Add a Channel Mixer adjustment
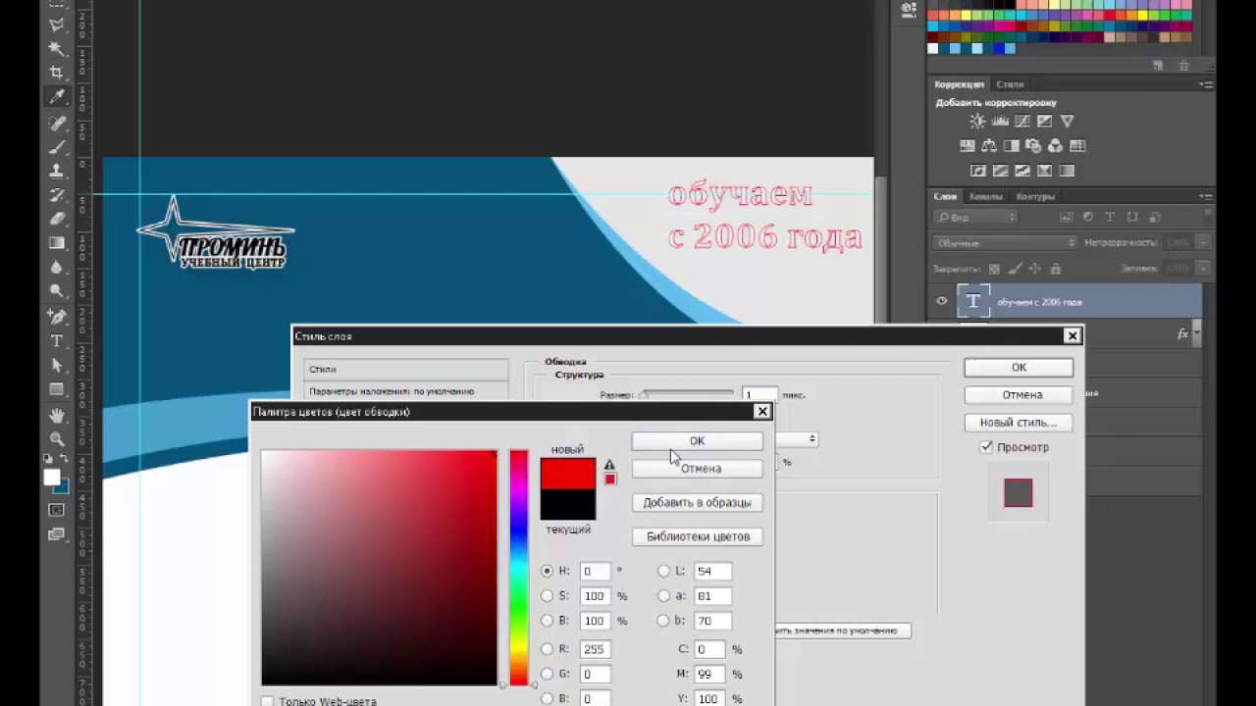 tap(1056, 146)
